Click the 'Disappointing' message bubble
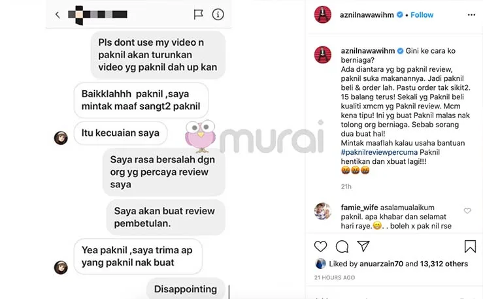The image size is (483, 299). point(186,289)
